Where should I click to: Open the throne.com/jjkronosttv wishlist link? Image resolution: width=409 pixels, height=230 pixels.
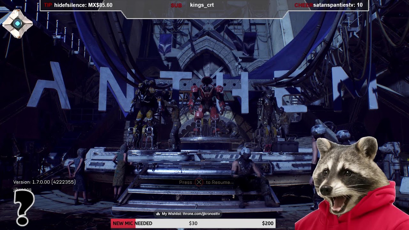click(201, 214)
